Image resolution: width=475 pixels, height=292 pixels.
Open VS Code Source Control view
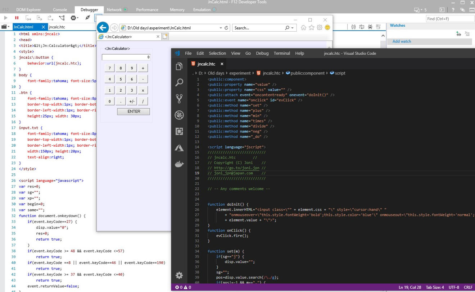click(x=179, y=99)
